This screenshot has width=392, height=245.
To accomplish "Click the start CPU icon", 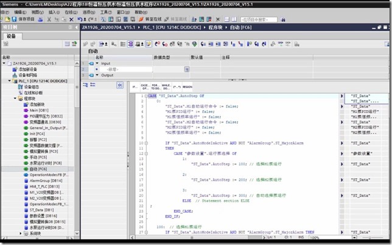I will [x=201, y=19].
